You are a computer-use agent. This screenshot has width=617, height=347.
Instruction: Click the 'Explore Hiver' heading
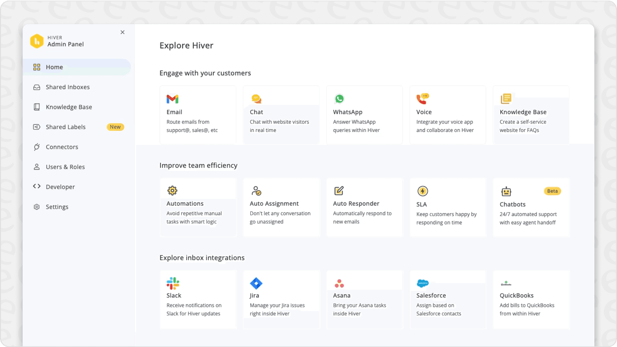point(186,45)
